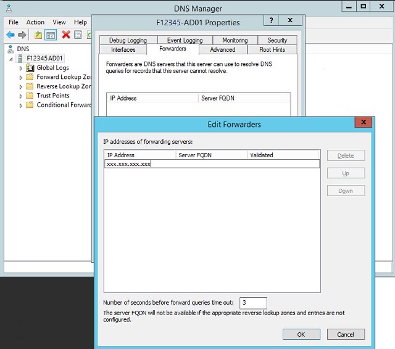Switch to the Interfaces tab
Viewport: 395px width, 349px height.
[123, 49]
